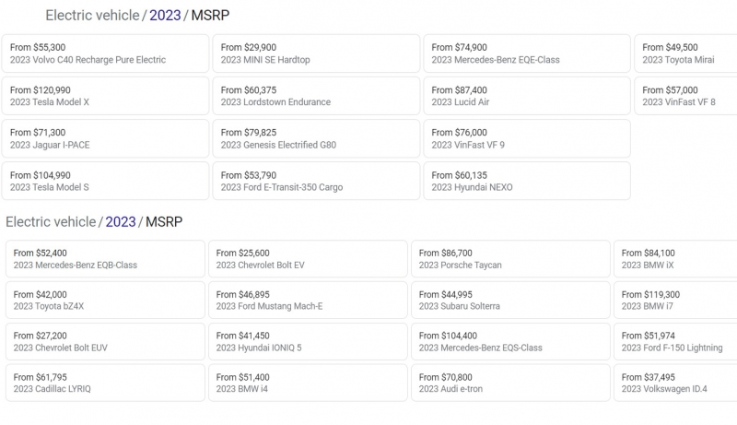The height and width of the screenshot is (425, 737).
Task: Choose the 2023 Lucid Air card
Action: click(x=526, y=96)
